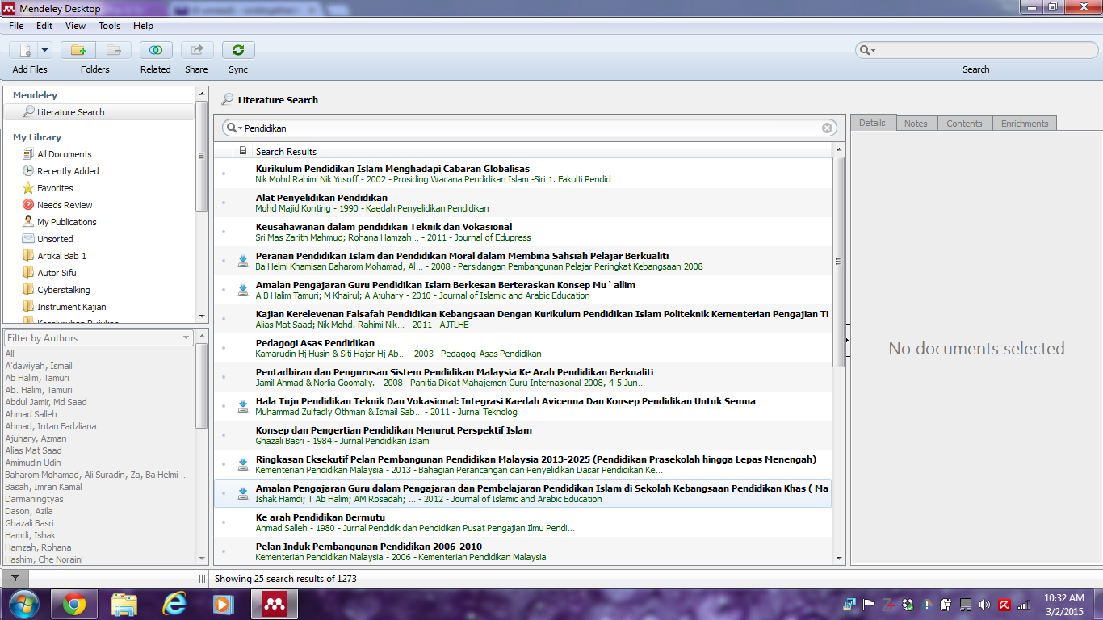The image size is (1103, 620).
Task: Toggle read dot for Ke arah Pendidikan Bermutu
Action: [x=224, y=522]
